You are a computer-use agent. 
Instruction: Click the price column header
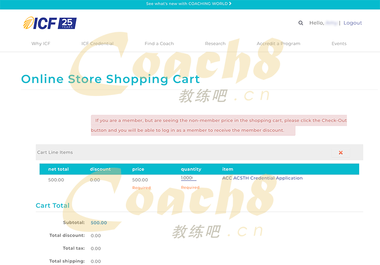tap(138, 169)
